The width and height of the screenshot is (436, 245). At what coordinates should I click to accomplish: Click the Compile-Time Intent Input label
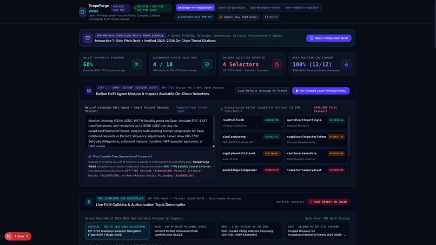(192, 109)
